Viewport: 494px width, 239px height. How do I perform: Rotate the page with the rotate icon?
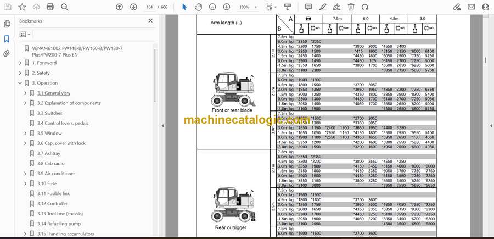pos(365,7)
